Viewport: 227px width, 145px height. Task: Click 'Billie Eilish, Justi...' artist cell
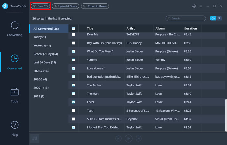(138, 77)
